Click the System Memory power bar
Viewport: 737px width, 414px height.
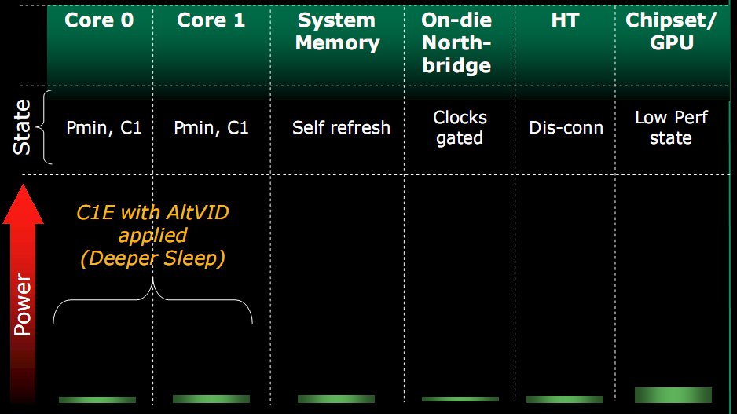[336, 399]
